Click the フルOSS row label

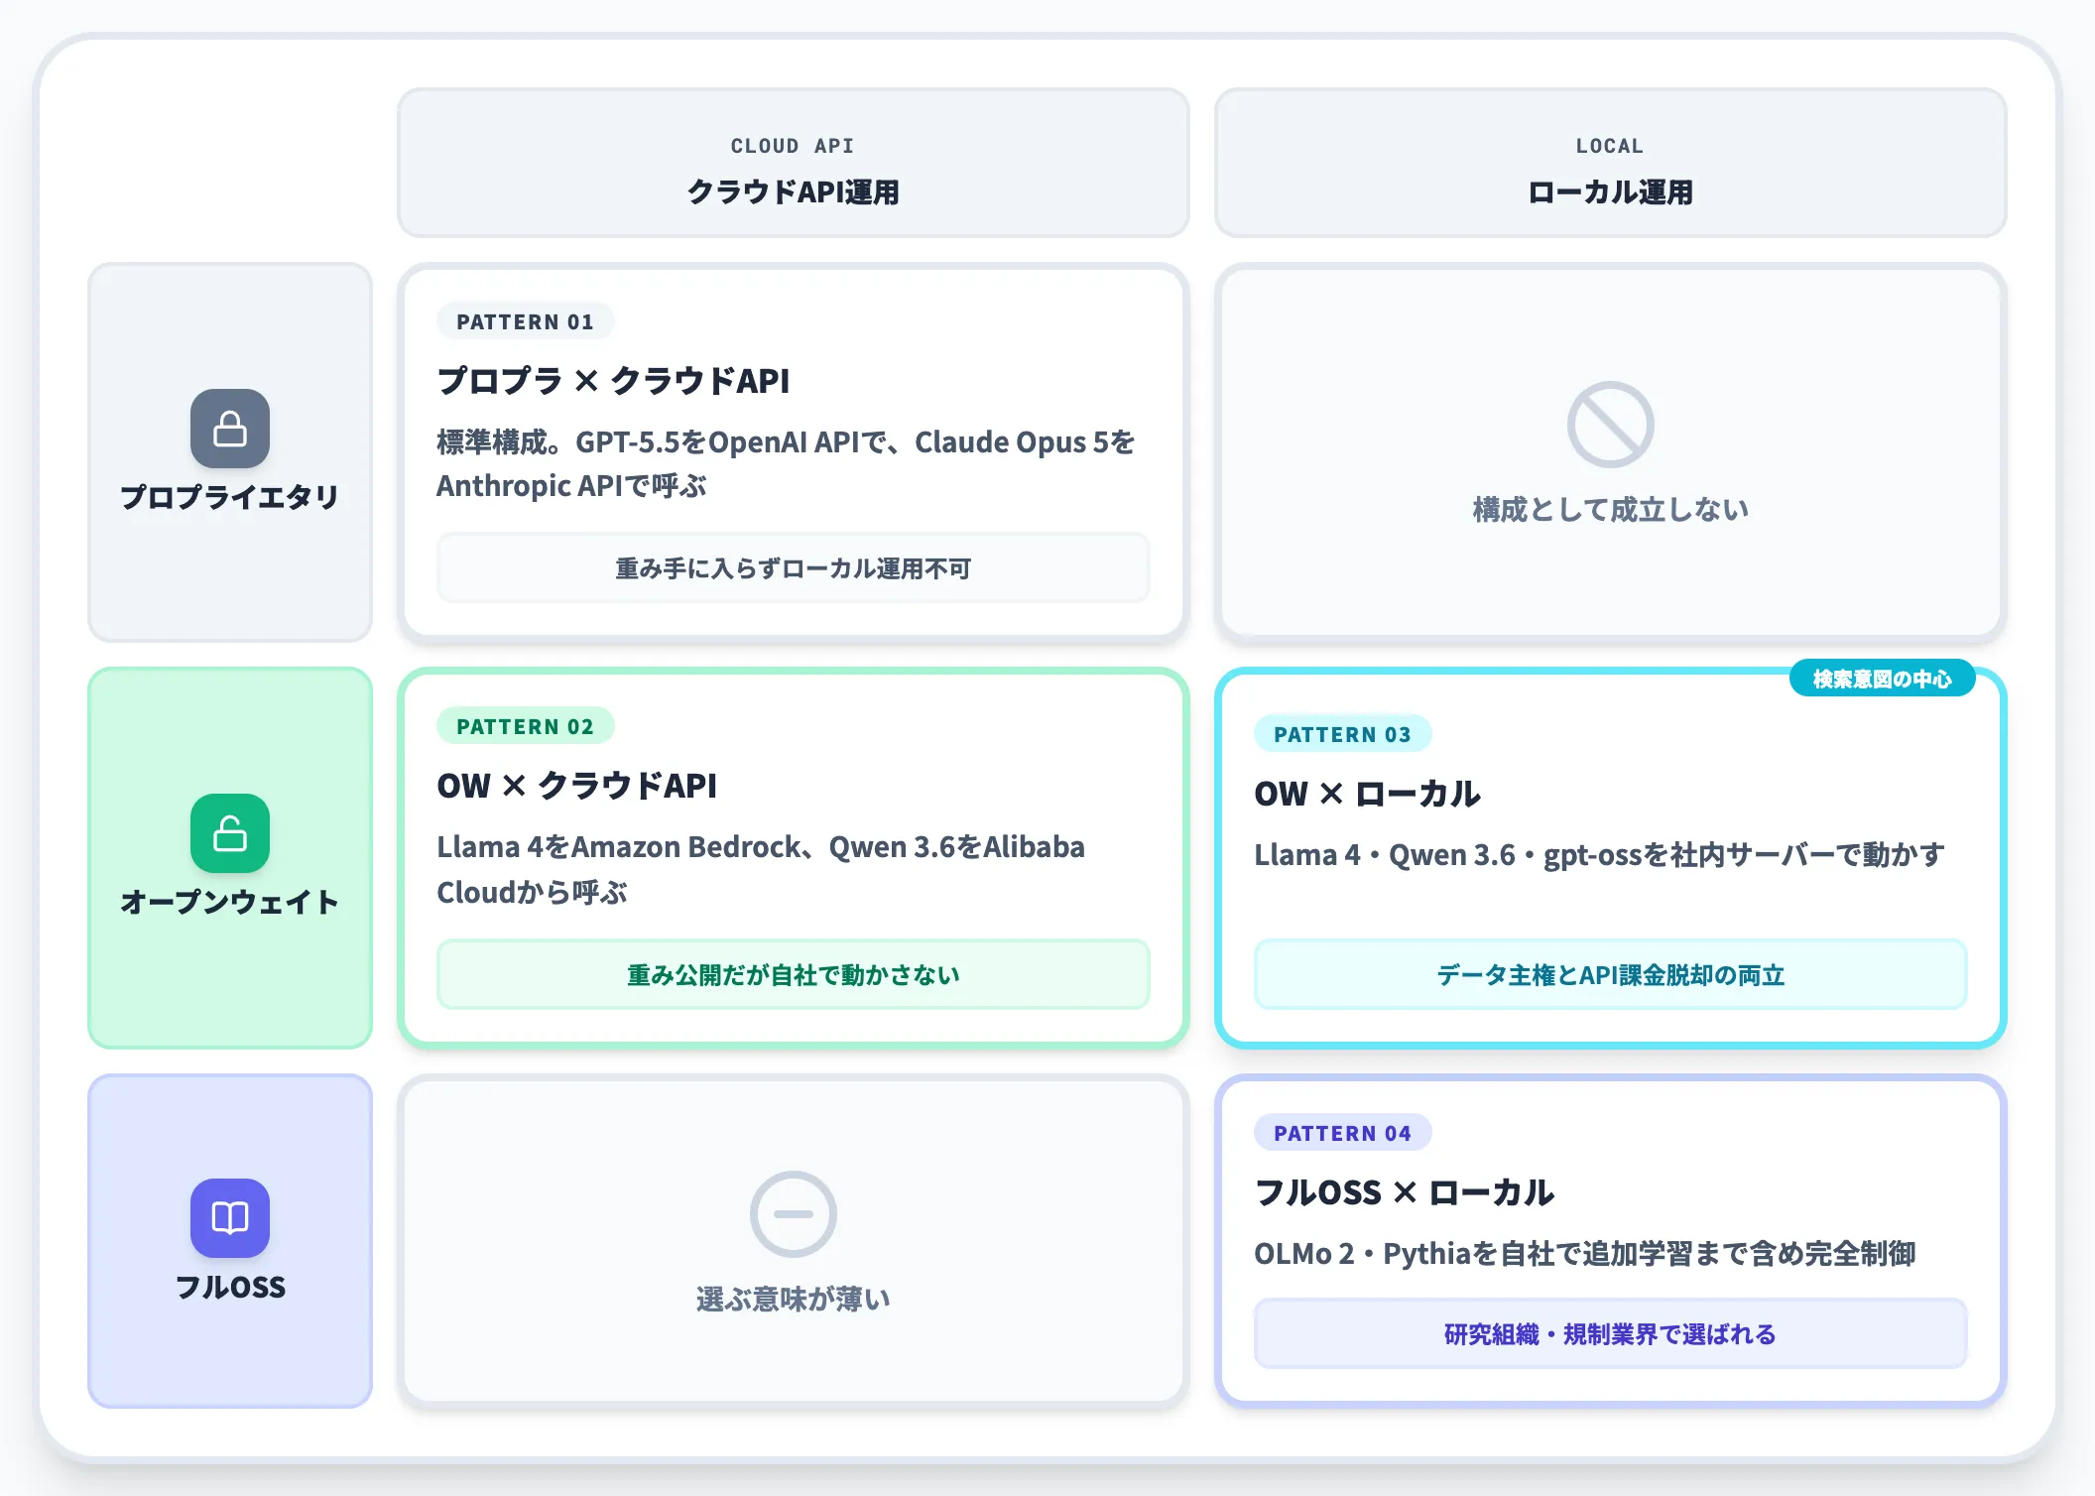(x=230, y=1287)
